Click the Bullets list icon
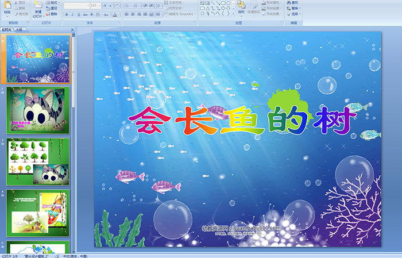Screen dimensions: 402x258 pyautogui.click(x=127, y=5)
